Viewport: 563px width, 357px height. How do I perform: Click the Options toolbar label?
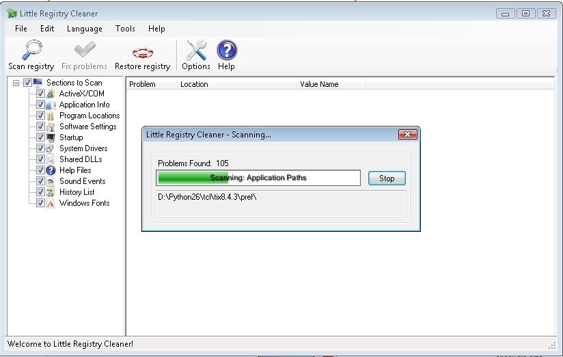[x=196, y=66]
